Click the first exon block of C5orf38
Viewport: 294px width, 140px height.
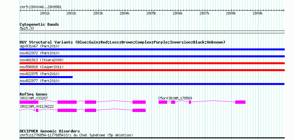pyautogui.click(x=163, y=102)
